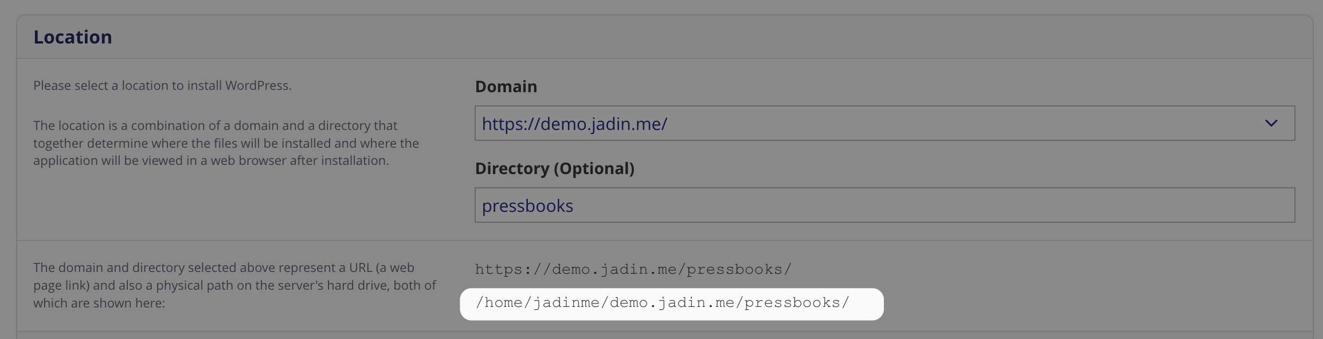Click the Domain field label
Screen dimensions: 1323x339
506,86
